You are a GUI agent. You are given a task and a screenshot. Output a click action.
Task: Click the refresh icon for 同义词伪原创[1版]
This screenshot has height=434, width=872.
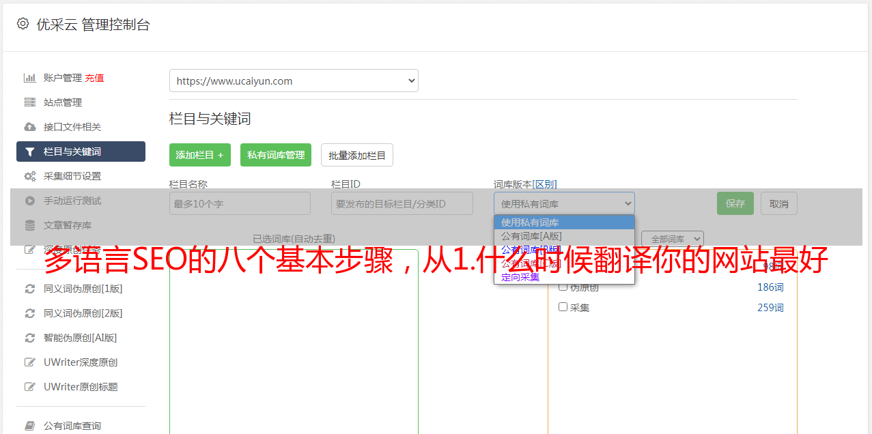pos(30,289)
